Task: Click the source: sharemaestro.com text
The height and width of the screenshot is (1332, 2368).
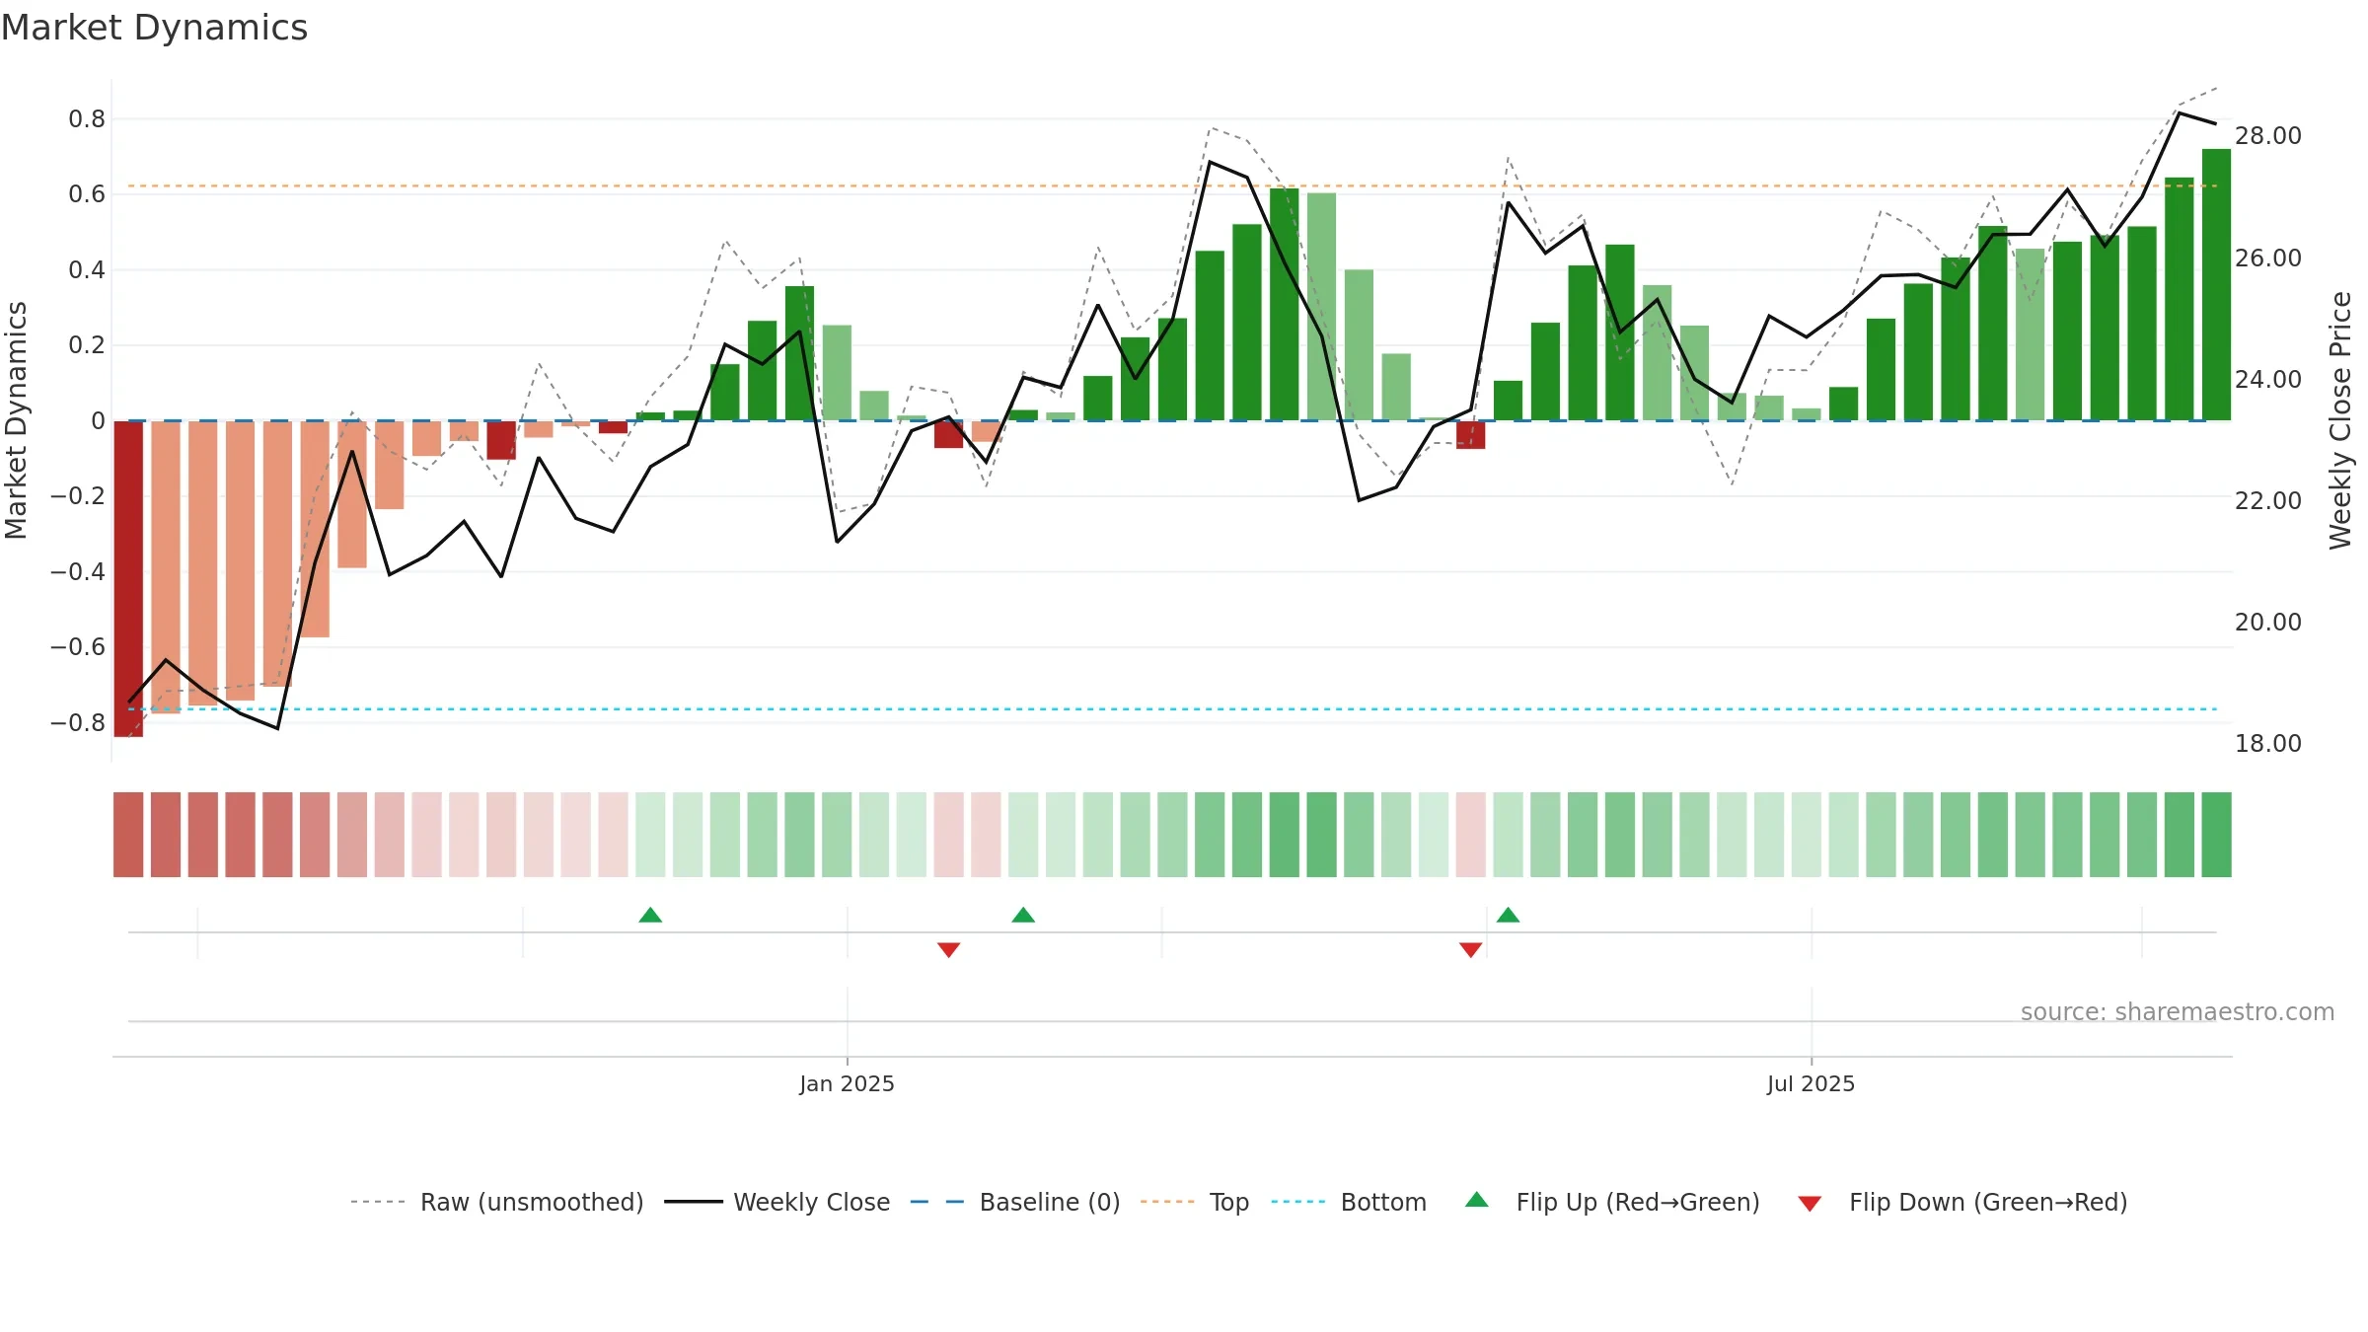Action: tap(2178, 1011)
